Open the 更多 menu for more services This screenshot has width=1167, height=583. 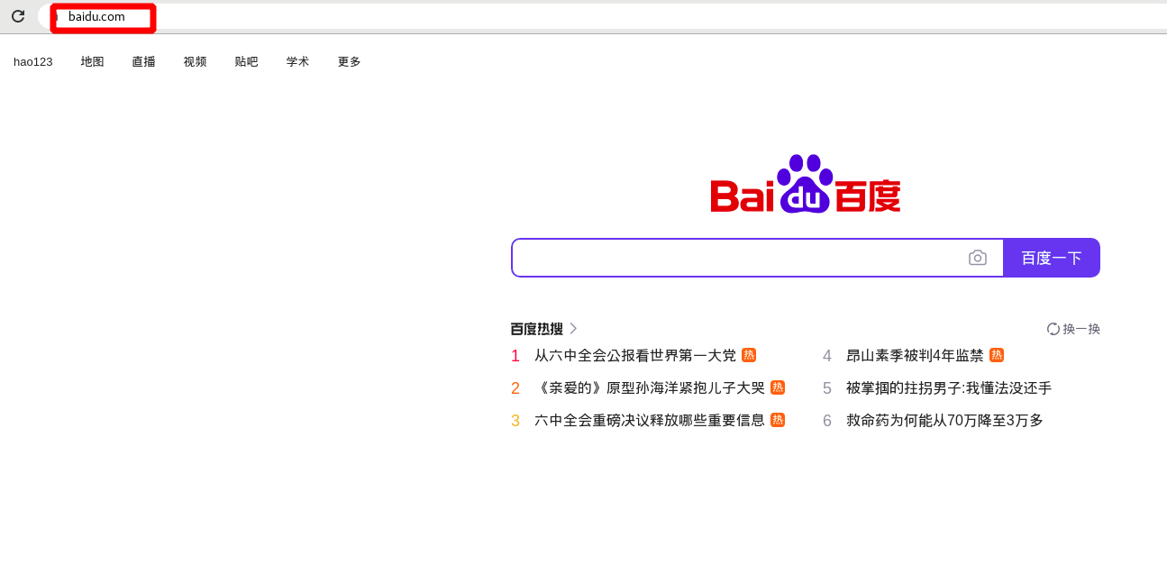(349, 61)
